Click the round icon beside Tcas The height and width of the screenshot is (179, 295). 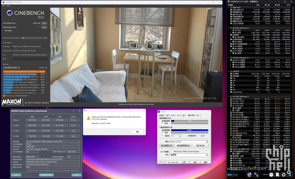pyautogui.click(x=231, y=78)
